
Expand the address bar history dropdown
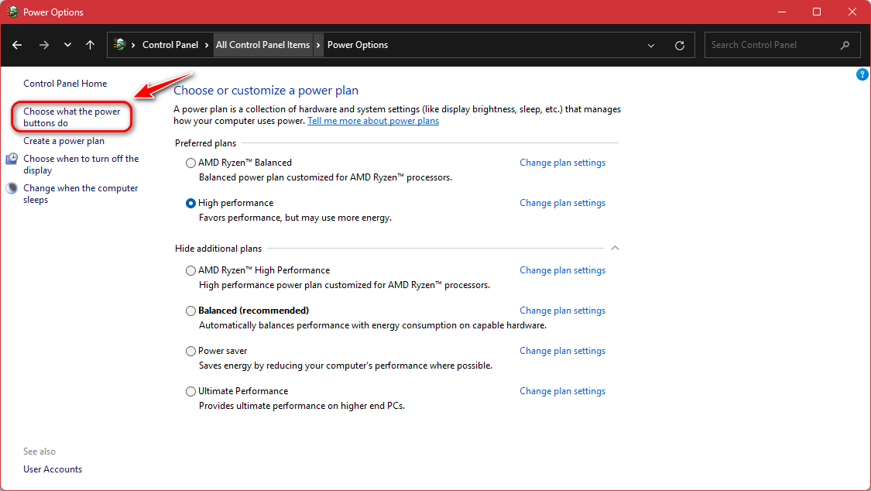click(651, 45)
